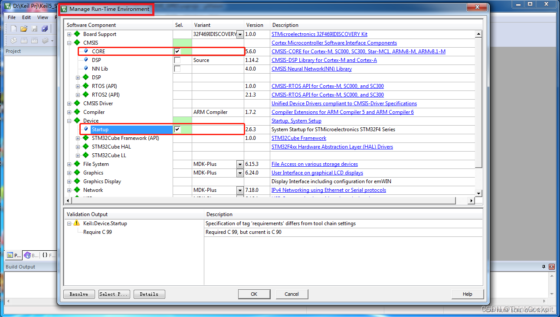Create a new file using the New icon
This screenshot has width=560, height=317.
coord(13,29)
